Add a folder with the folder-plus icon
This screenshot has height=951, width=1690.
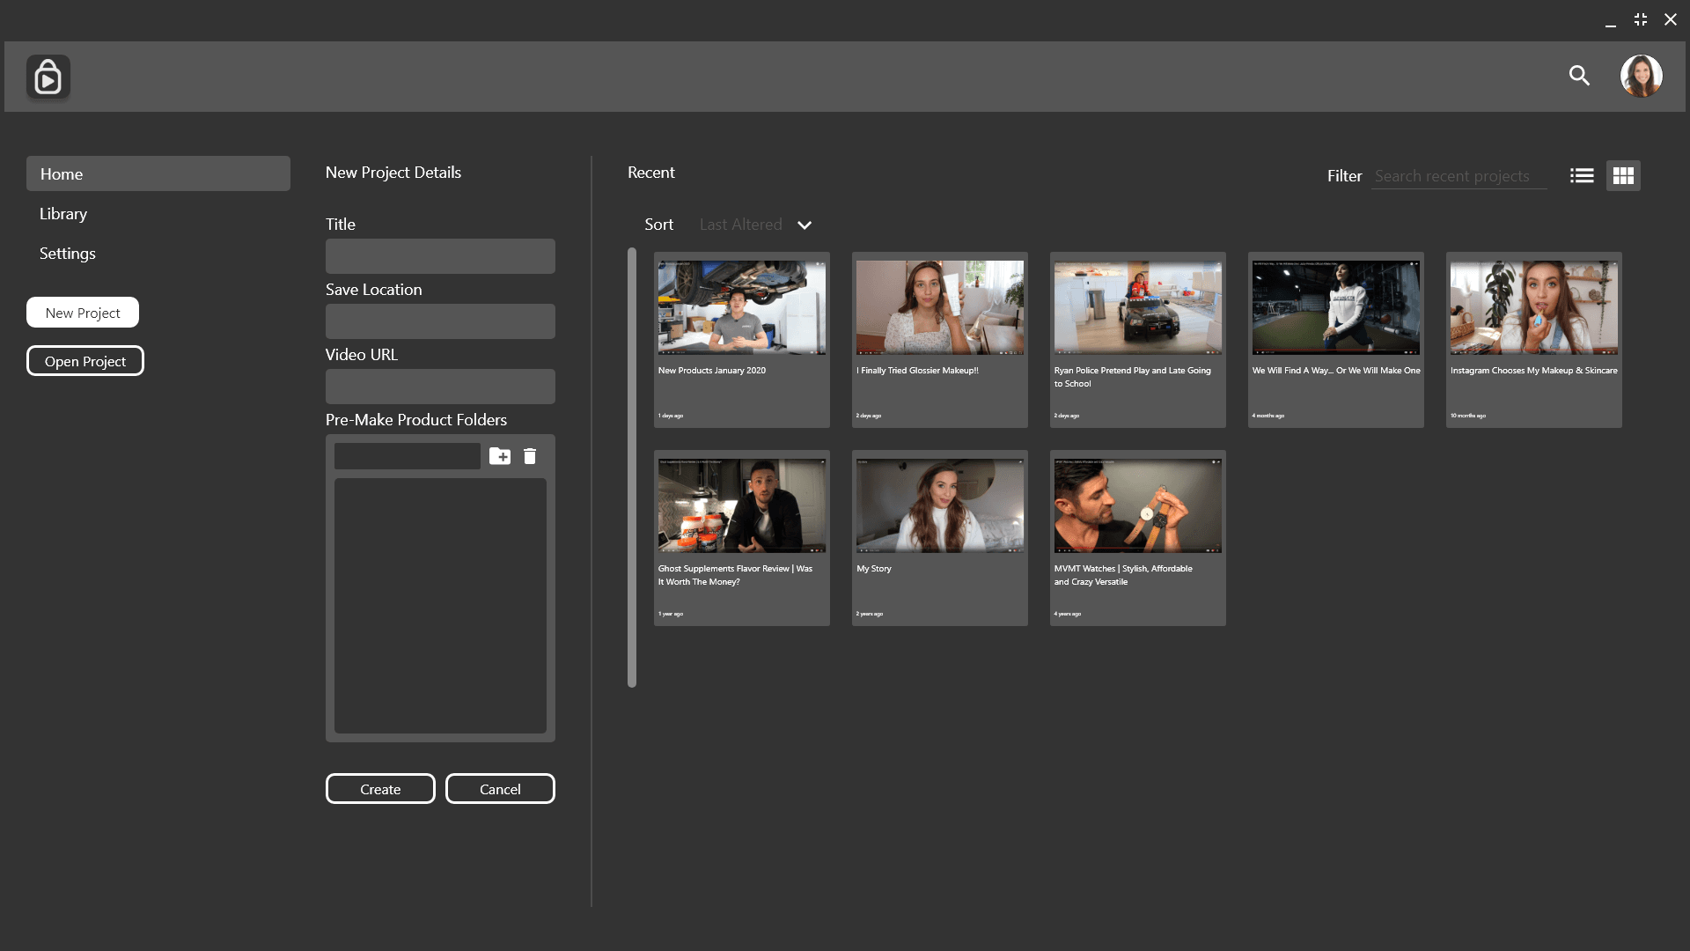500,456
